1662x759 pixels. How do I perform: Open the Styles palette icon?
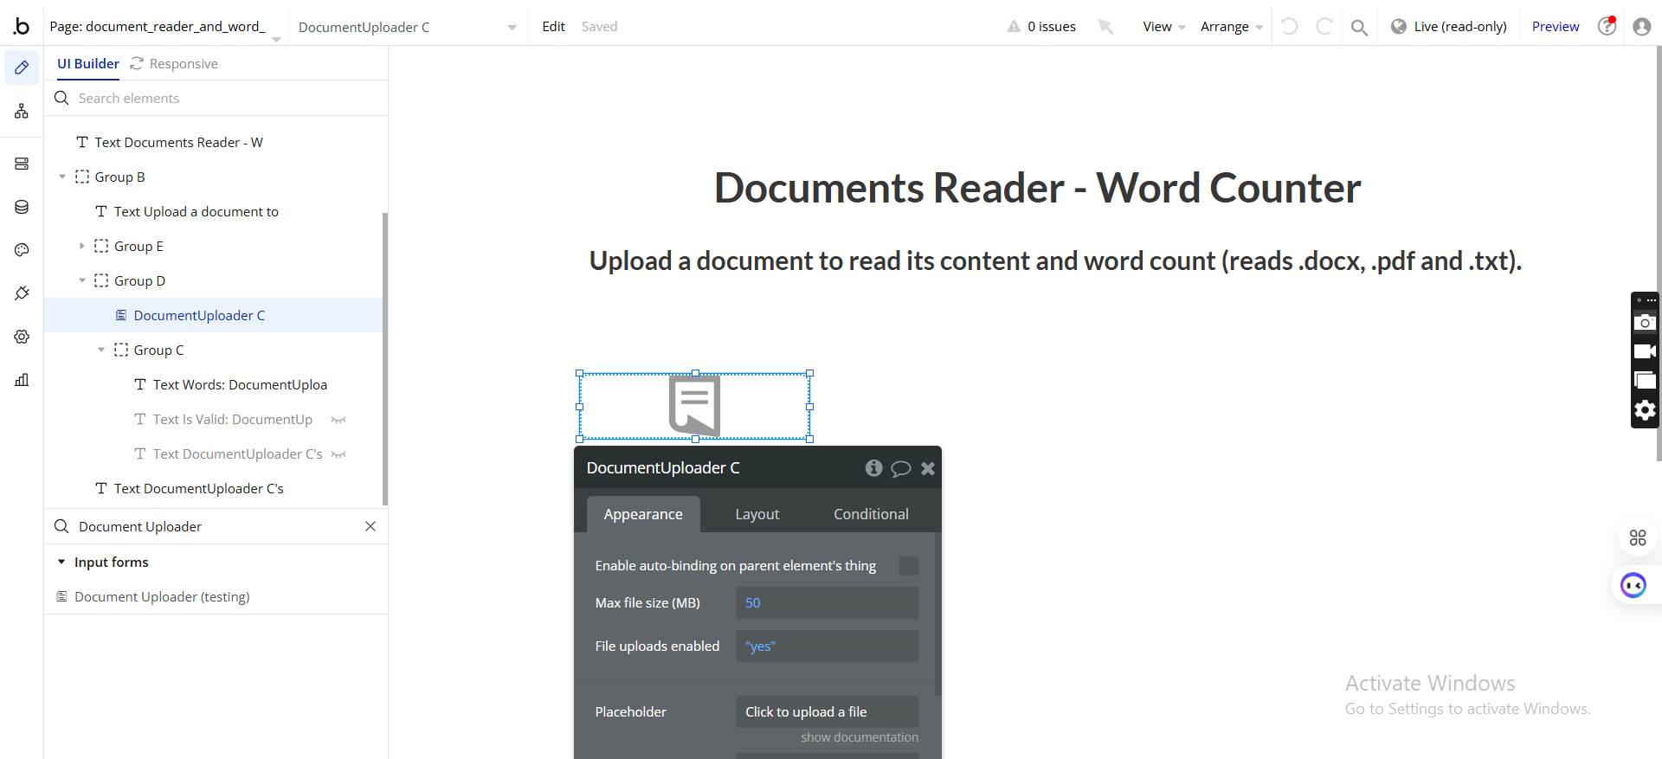[x=22, y=250]
